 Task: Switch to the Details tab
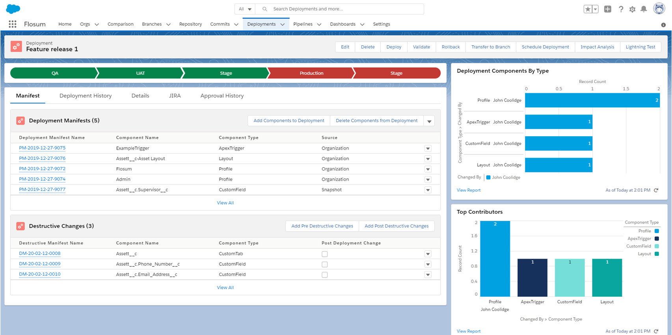point(140,96)
